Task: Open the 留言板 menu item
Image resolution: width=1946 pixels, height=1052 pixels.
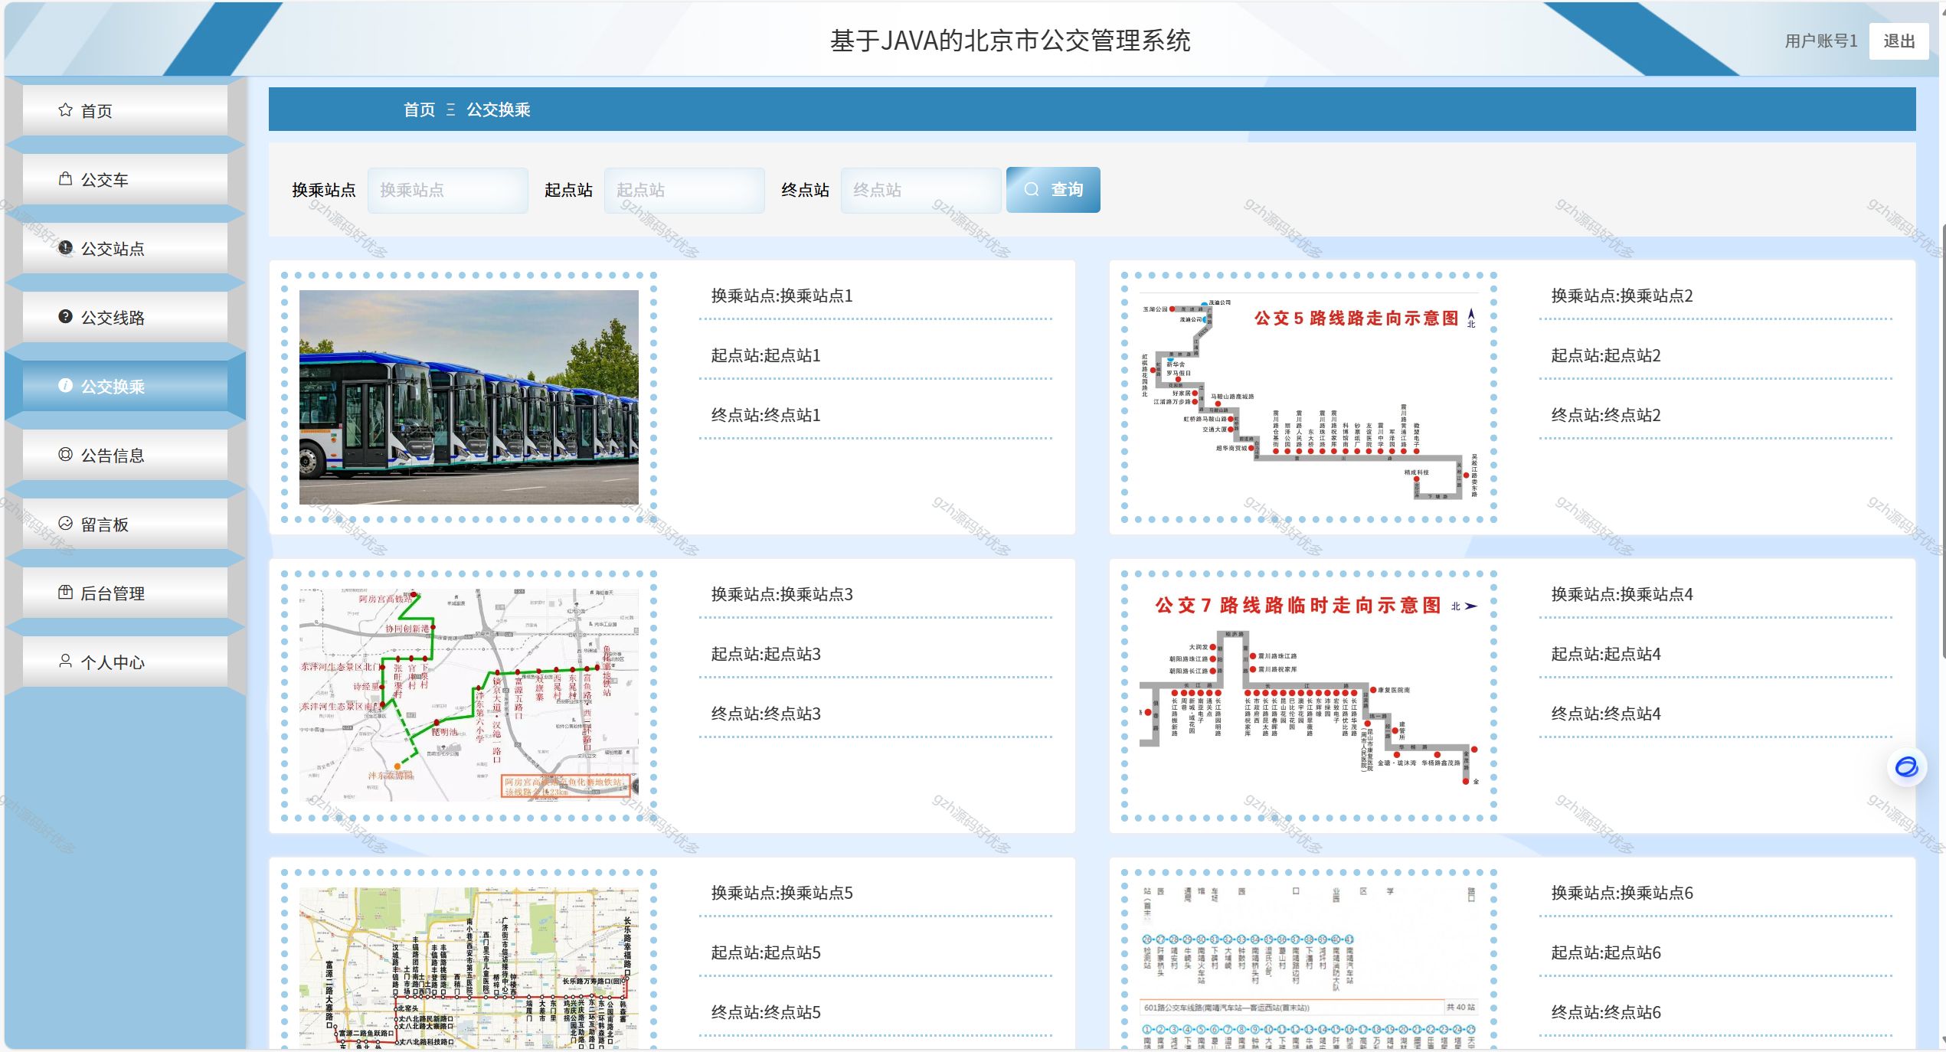Action: point(125,524)
